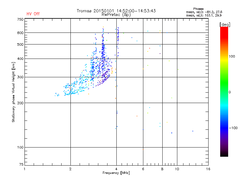Click the isolated blue data point near 13 MHz
Image resolution: width=245 pixels, height=184 pixels.
(x=193, y=131)
